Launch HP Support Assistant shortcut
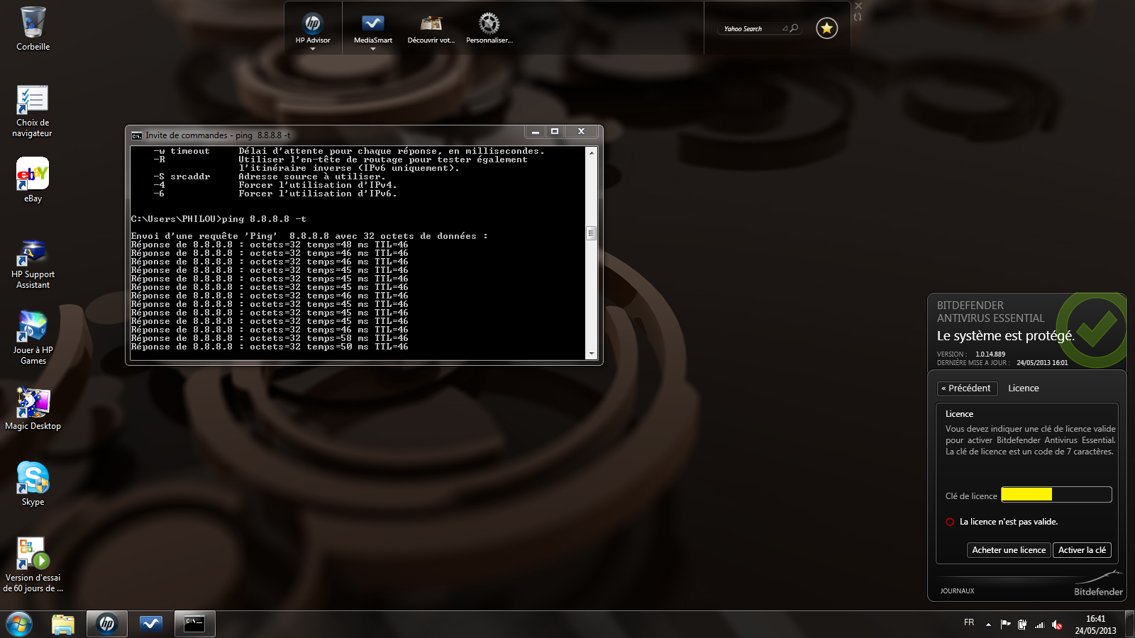The height and width of the screenshot is (638, 1135). pos(33,264)
